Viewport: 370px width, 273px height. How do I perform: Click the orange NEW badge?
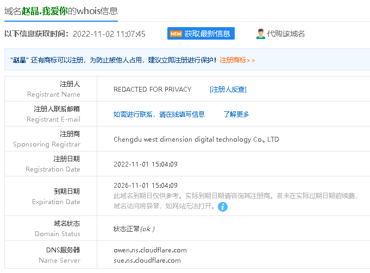[x=175, y=34]
